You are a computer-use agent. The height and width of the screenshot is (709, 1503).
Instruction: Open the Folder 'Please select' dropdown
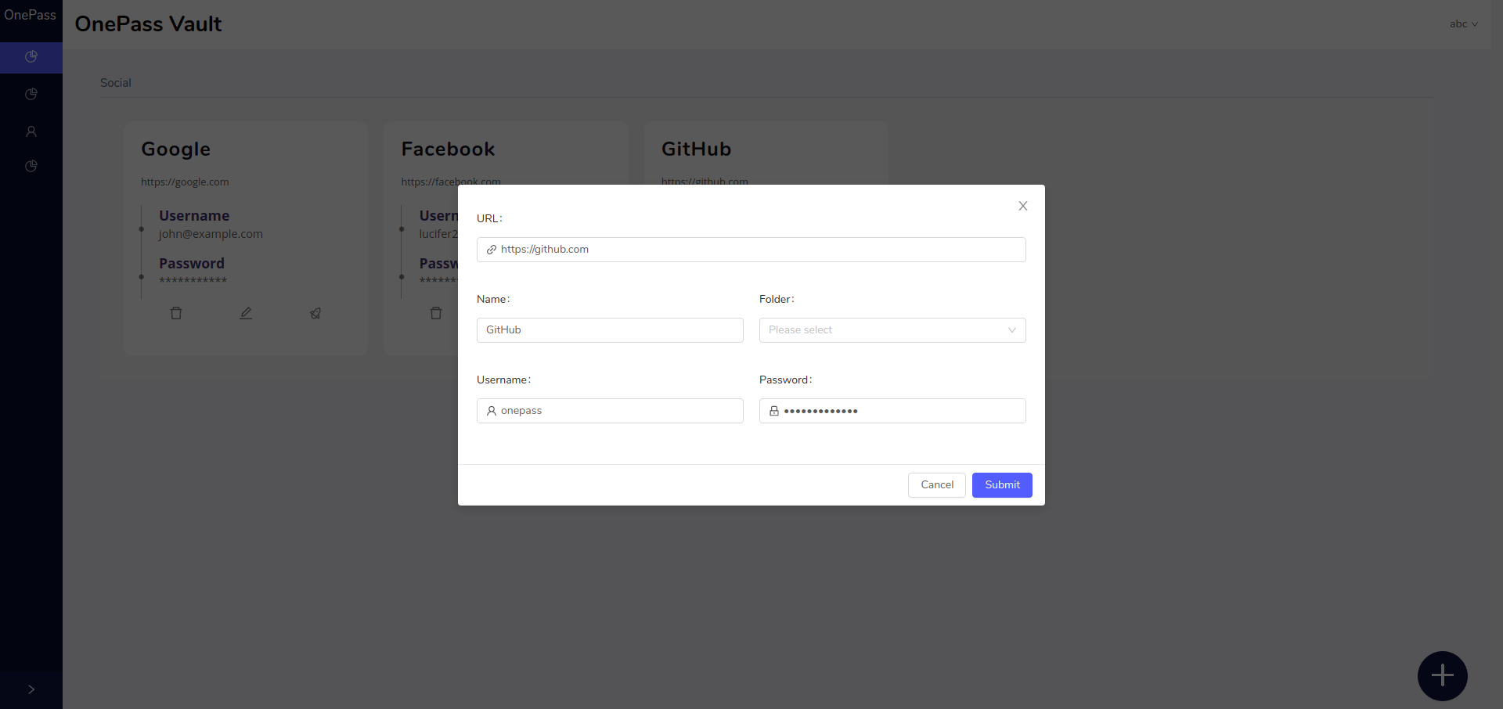[892, 330]
